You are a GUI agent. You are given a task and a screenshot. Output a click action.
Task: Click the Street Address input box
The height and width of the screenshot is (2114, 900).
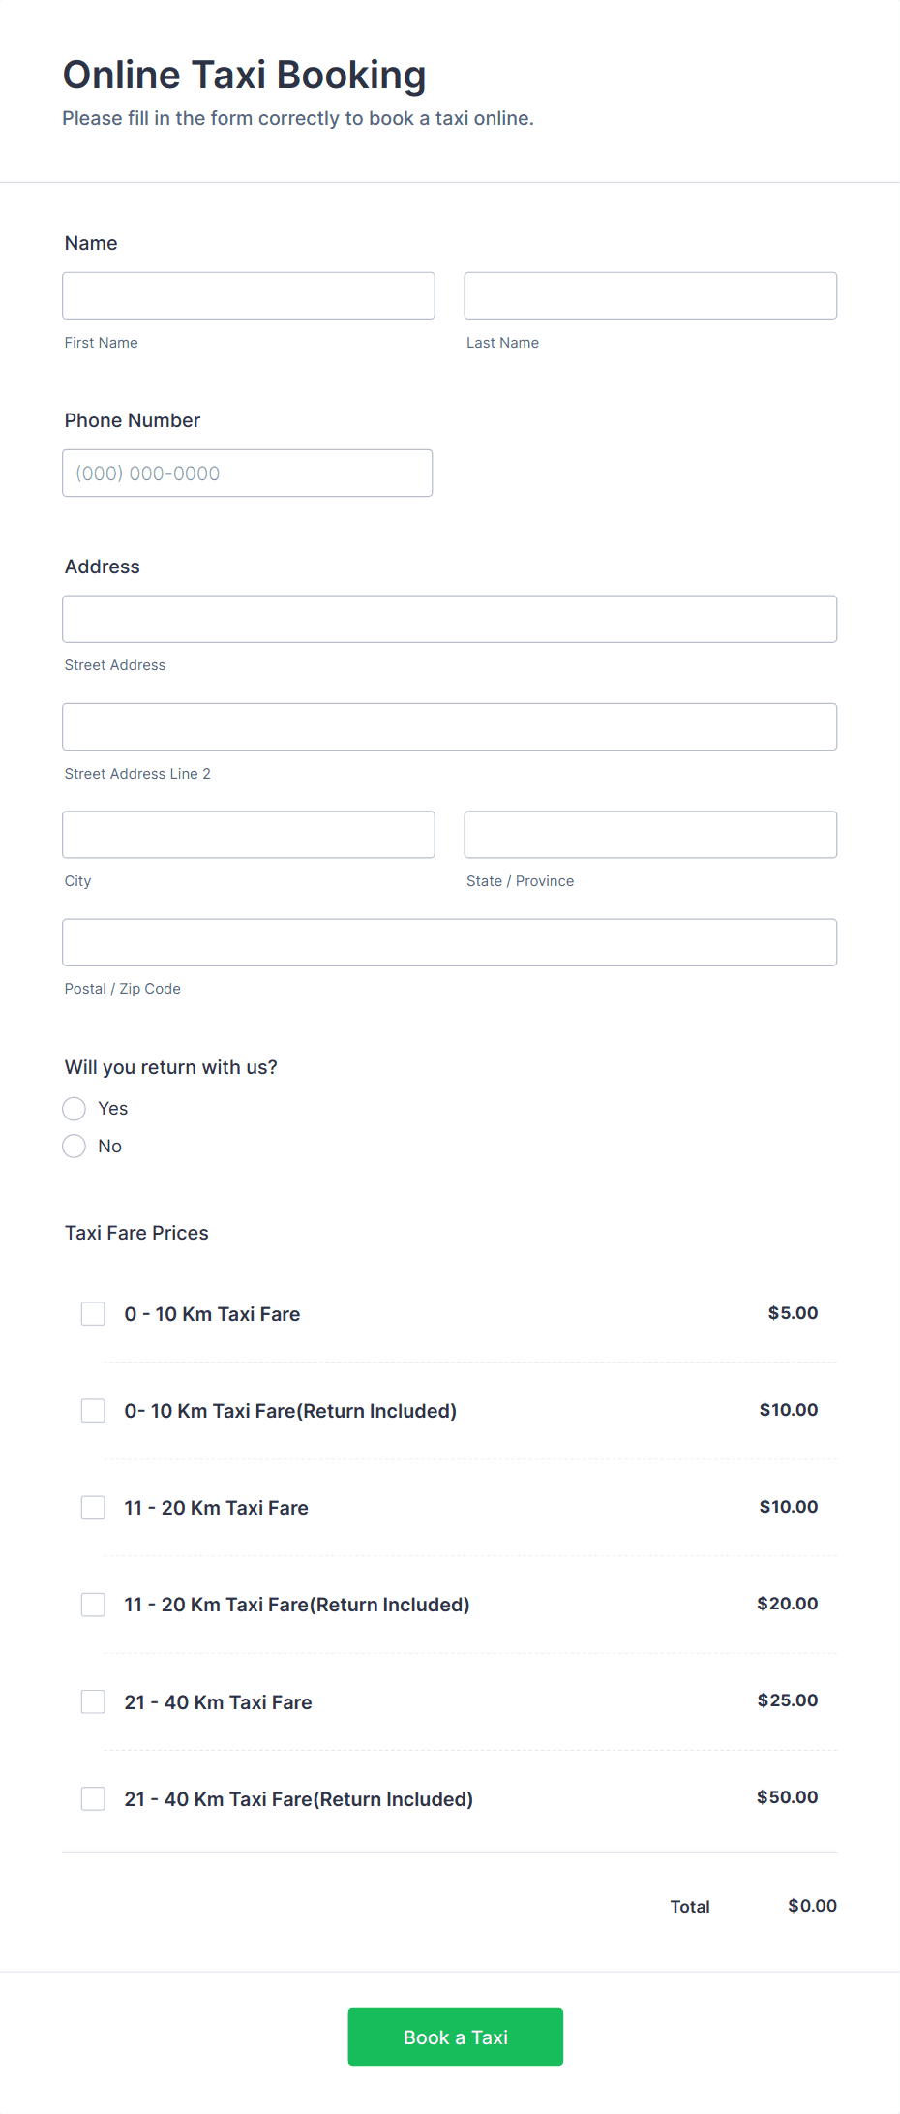click(x=450, y=619)
